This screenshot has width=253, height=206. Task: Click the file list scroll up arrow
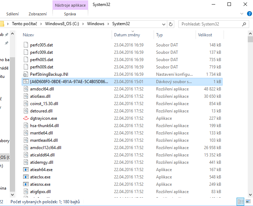(250, 34)
